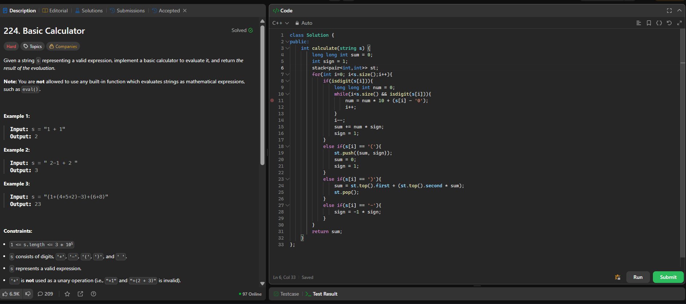Open the 209 comments icon

tap(45, 294)
